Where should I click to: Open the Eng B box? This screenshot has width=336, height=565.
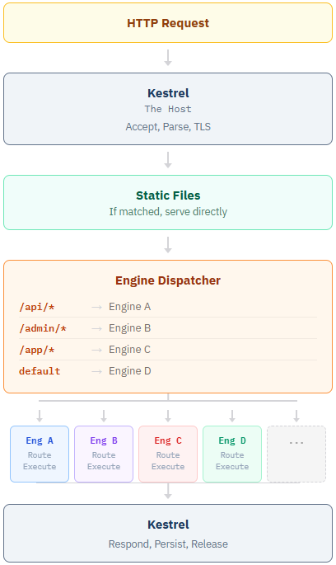coord(104,454)
